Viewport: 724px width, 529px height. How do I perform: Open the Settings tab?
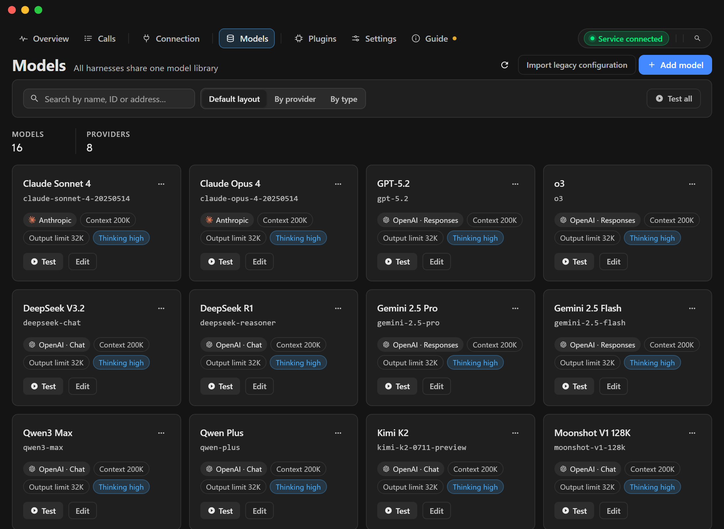[374, 39]
